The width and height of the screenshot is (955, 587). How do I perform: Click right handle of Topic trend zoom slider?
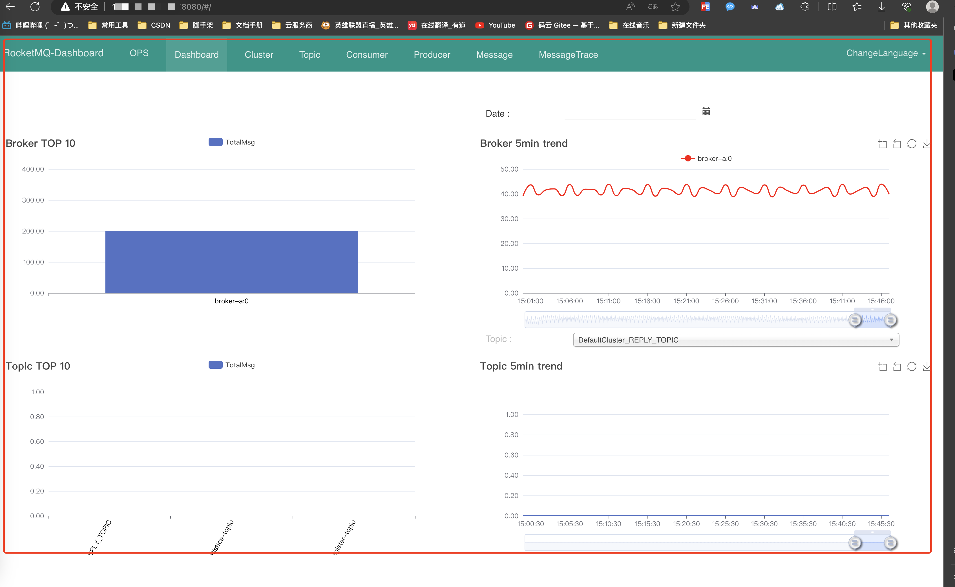(890, 543)
